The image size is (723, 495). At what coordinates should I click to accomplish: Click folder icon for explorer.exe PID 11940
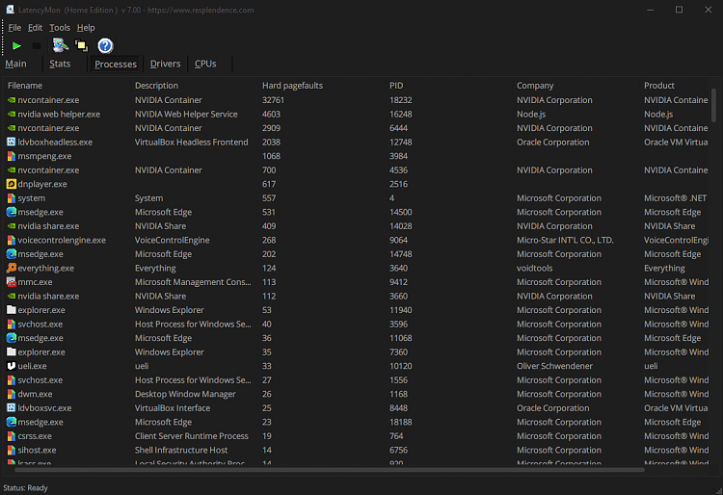(x=11, y=310)
